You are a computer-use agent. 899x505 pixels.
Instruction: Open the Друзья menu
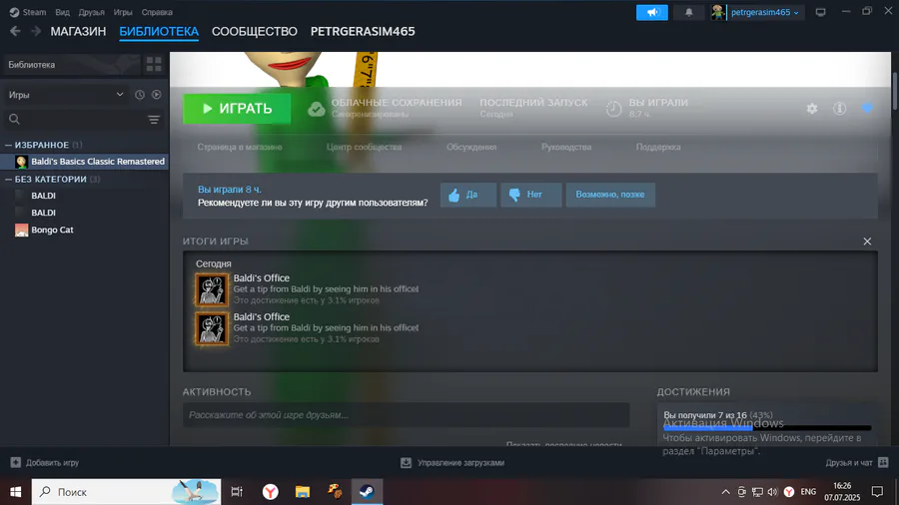pyautogui.click(x=91, y=12)
